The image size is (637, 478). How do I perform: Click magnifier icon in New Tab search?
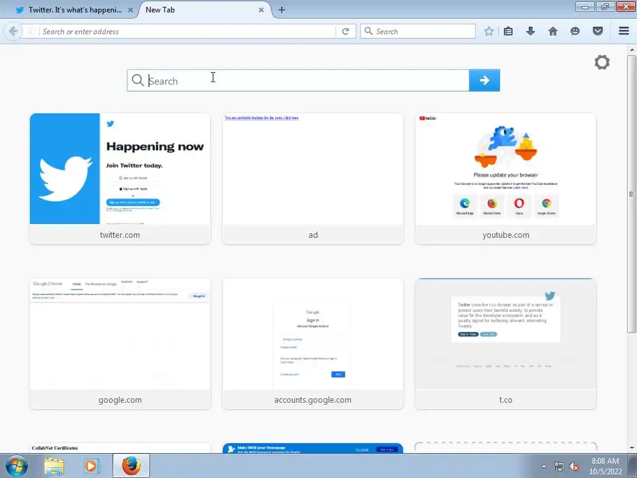click(137, 80)
